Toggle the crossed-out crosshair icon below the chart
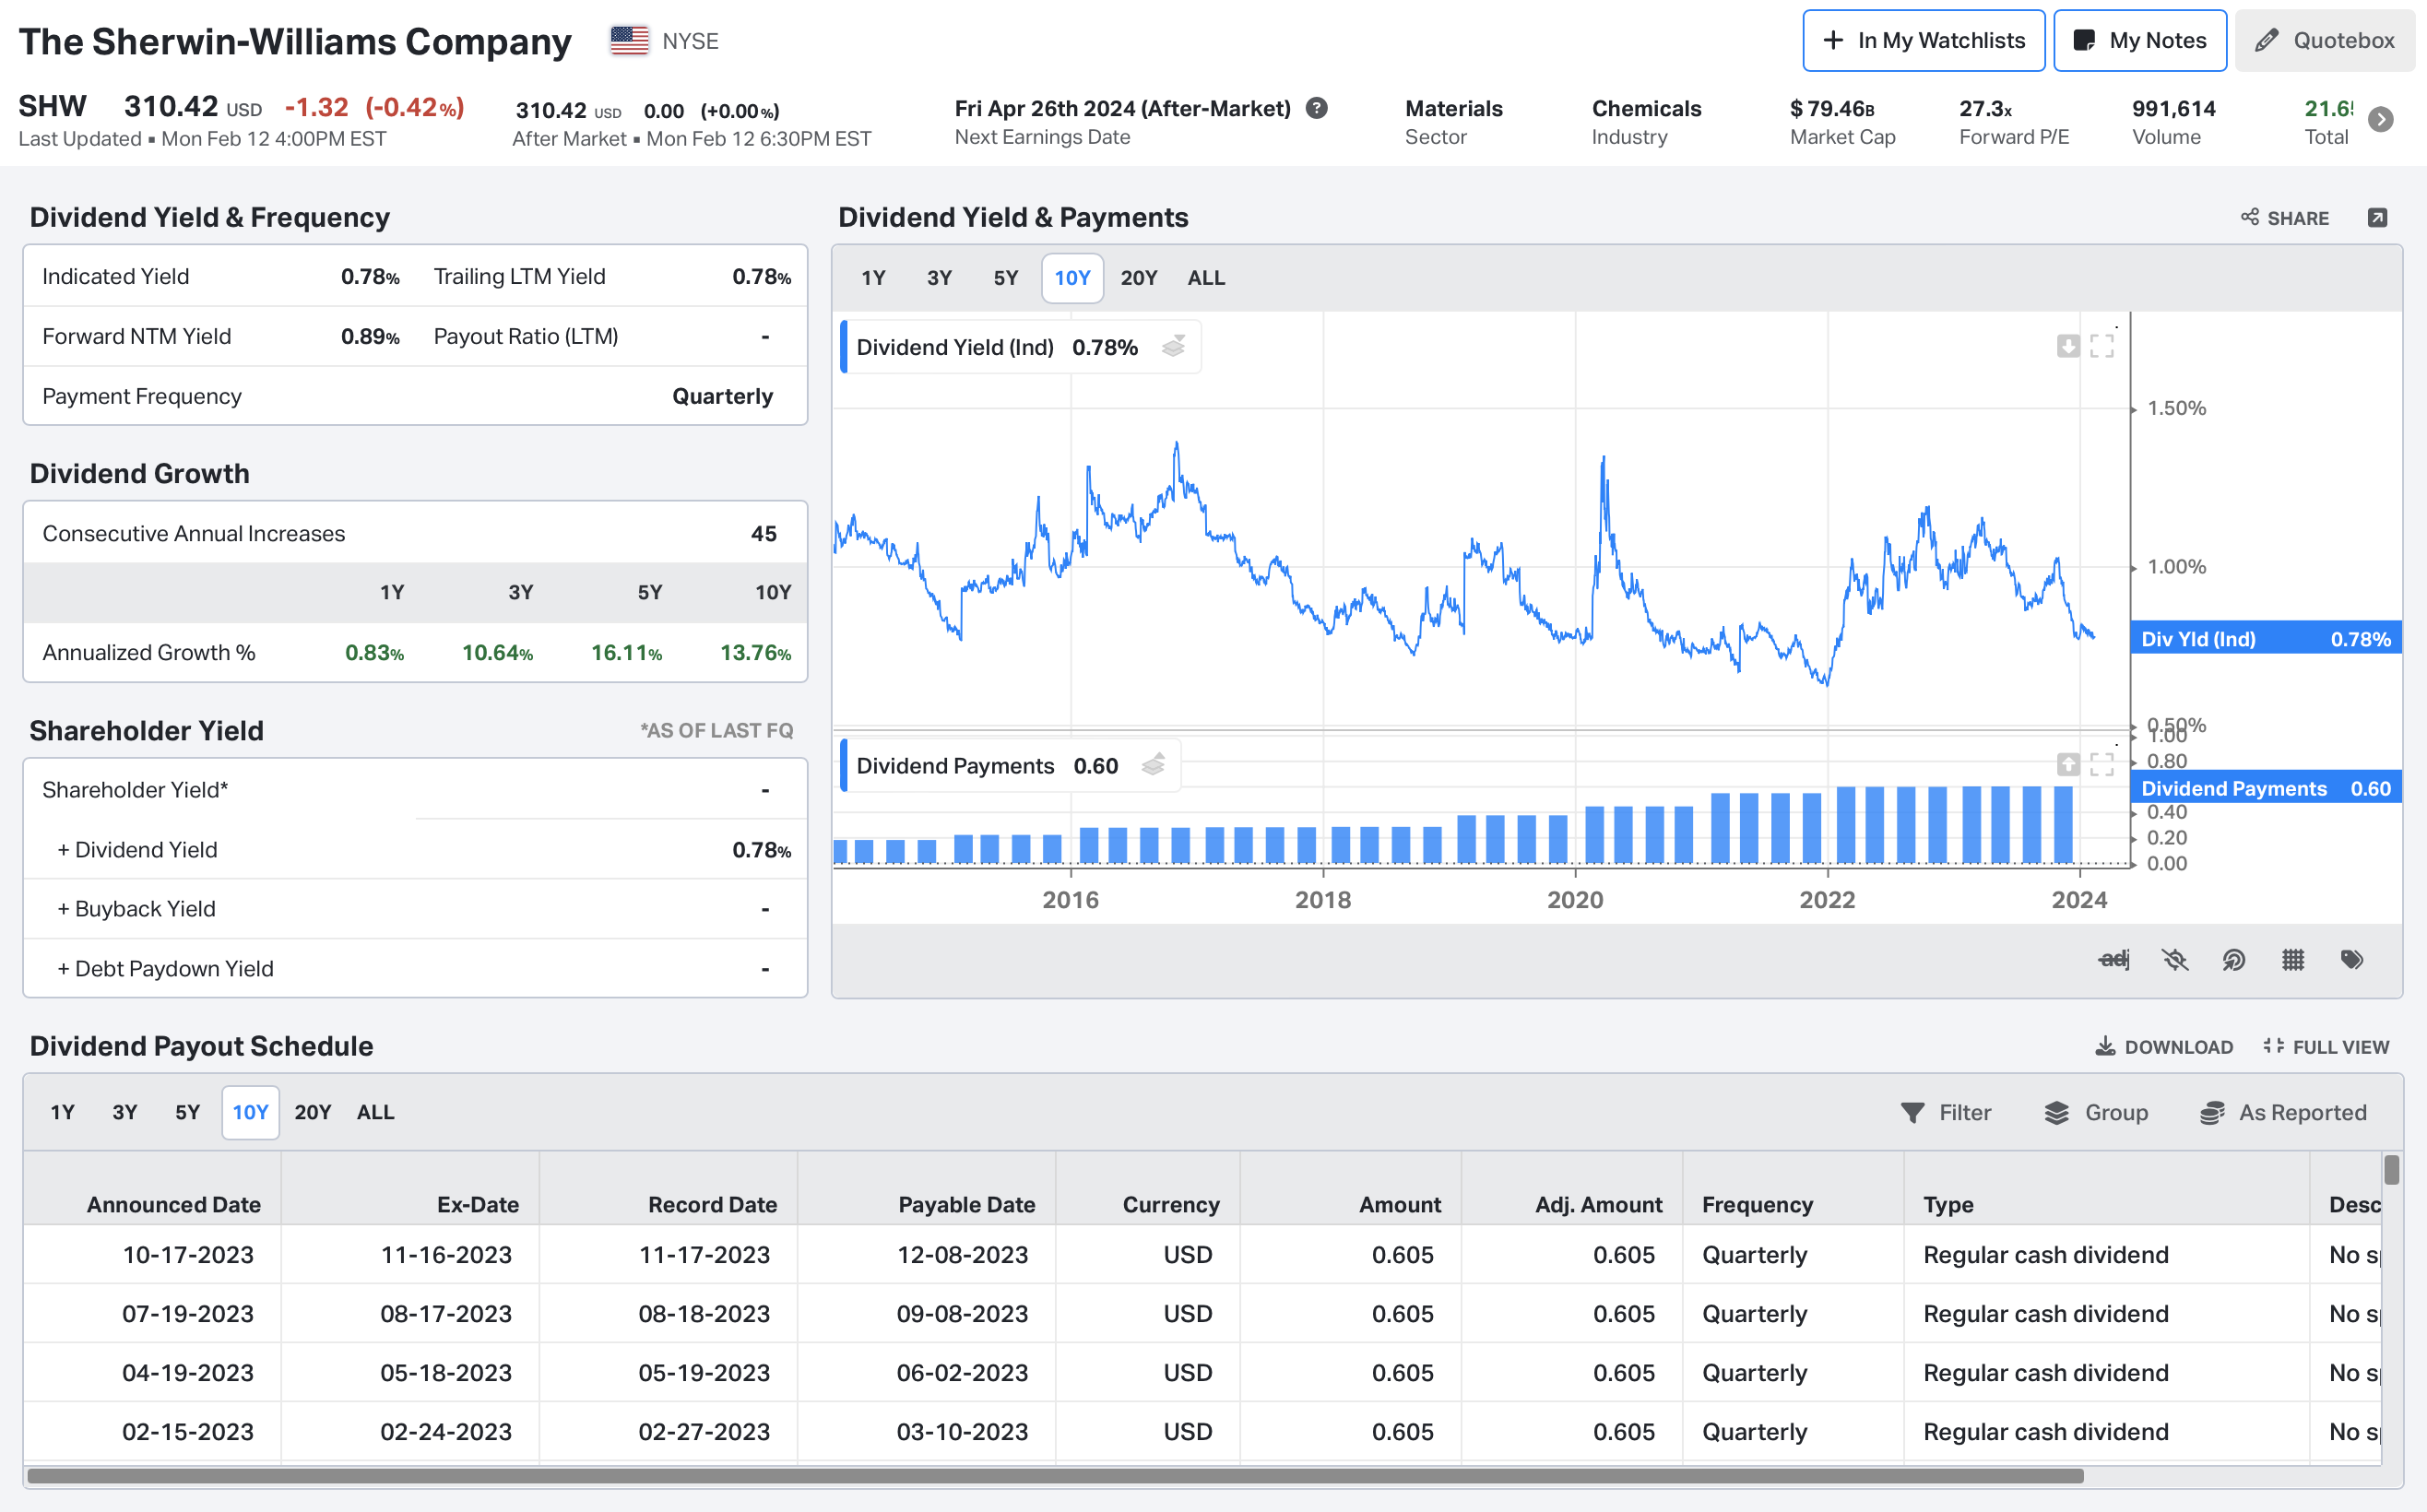Screen dimensions: 2427x1512 [2175, 960]
